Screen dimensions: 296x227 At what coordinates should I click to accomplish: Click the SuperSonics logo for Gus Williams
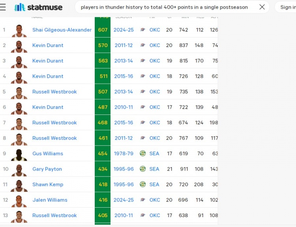tap(143, 154)
